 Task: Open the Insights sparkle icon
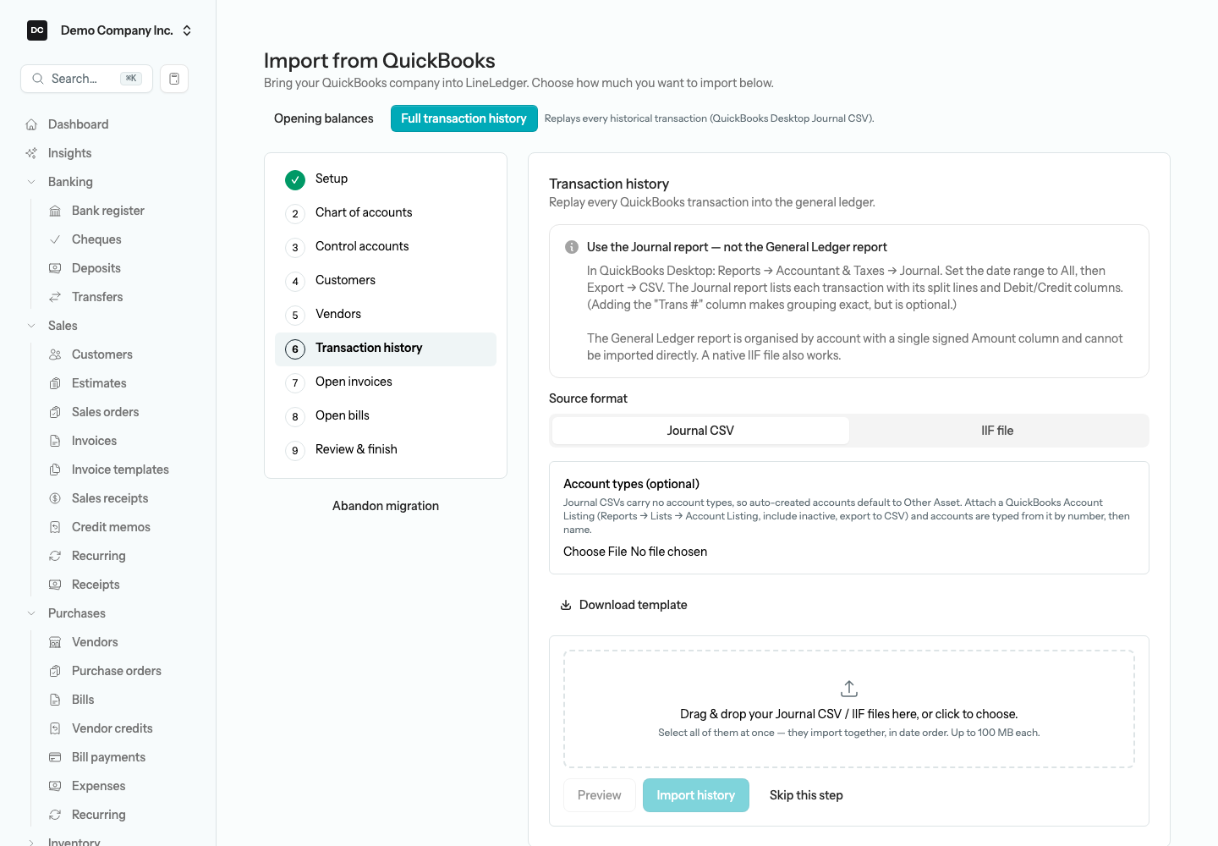[x=31, y=153]
